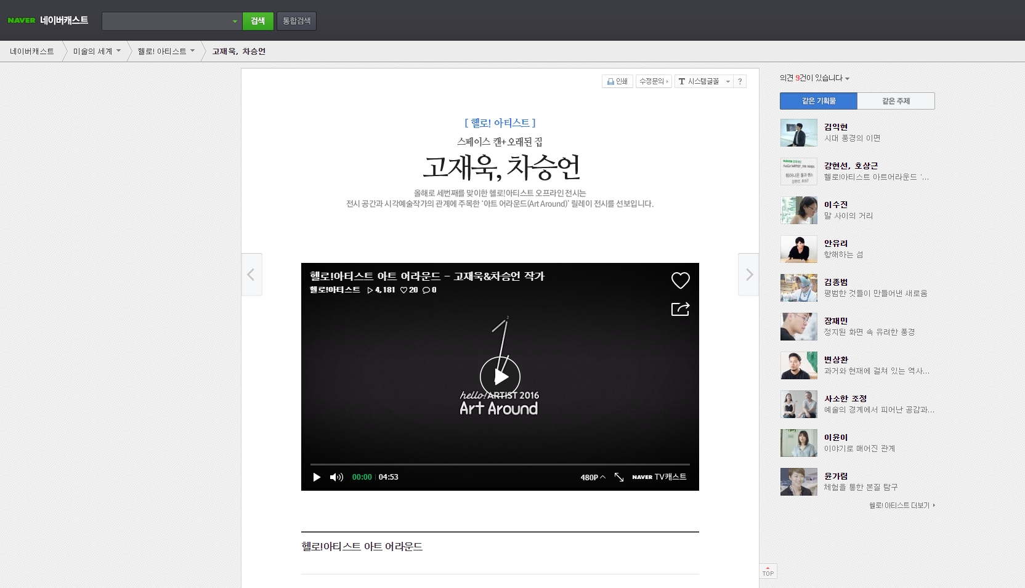Viewport: 1025px width, 588px height.
Task: Click the heart like icon on video
Action: 680,281
